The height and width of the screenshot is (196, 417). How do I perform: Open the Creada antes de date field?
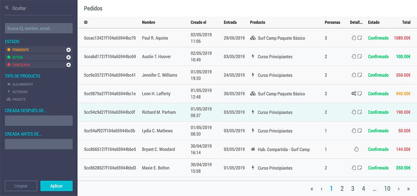click(39, 144)
